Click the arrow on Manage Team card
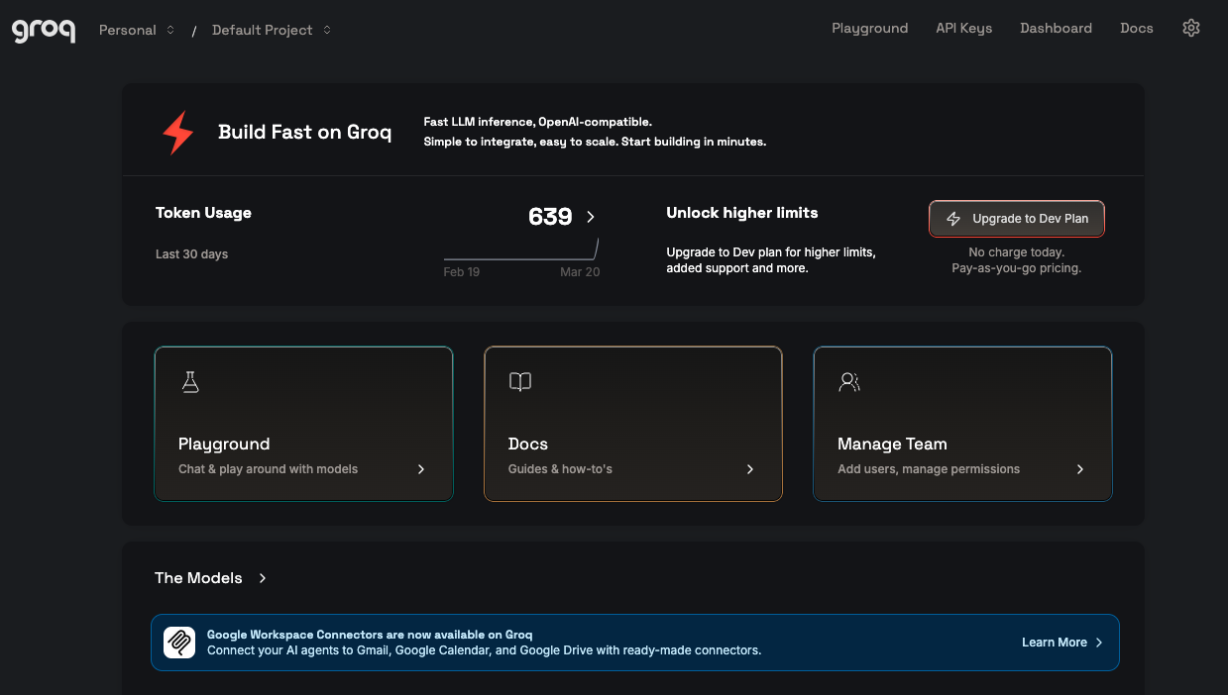Screen dimensions: 1228x695 pos(1080,469)
